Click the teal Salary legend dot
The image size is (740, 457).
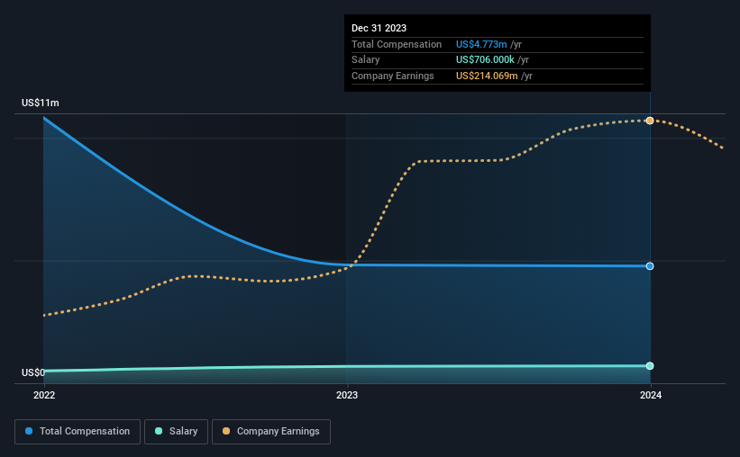159,431
